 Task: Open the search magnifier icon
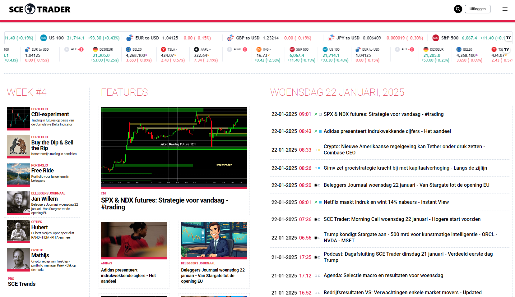click(x=458, y=9)
